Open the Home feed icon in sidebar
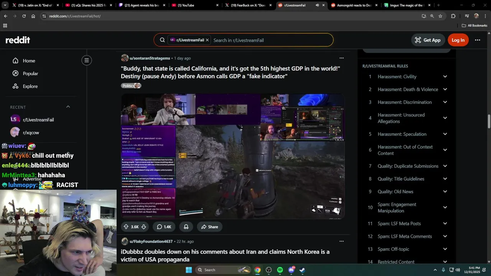The width and height of the screenshot is (491, 276). (x=15, y=61)
